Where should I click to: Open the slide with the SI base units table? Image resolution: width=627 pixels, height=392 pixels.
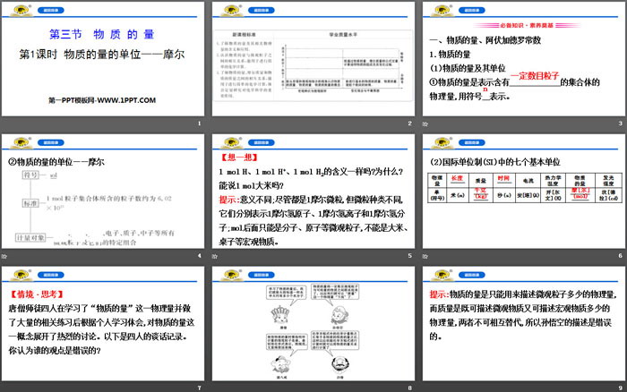[x=522, y=197]
